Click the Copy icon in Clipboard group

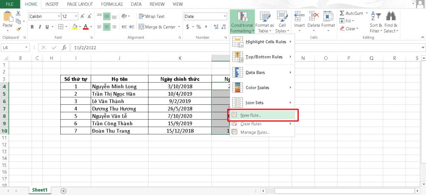point(18,21)
